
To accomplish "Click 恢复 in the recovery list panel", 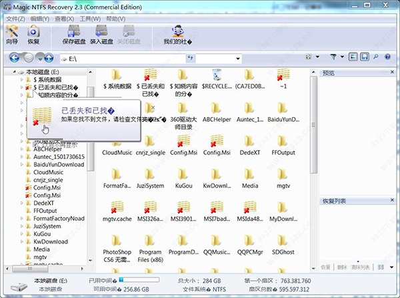I will click(325, 267).
